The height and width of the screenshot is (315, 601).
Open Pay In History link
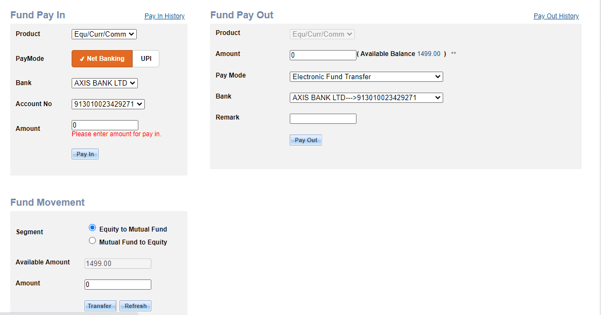pyautogui.click(x=164, y=16)
